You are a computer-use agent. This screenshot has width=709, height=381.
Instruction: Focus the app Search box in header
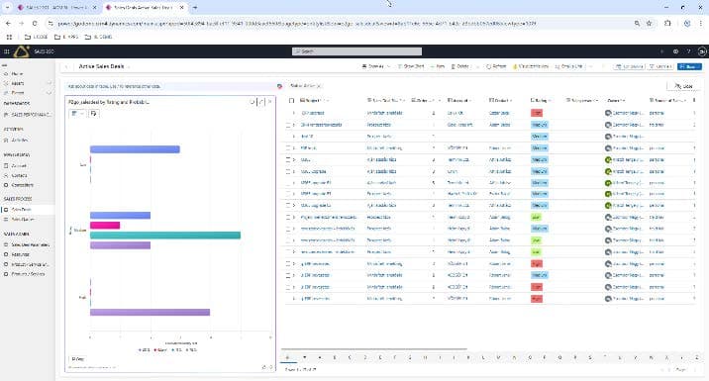[356, 51]
